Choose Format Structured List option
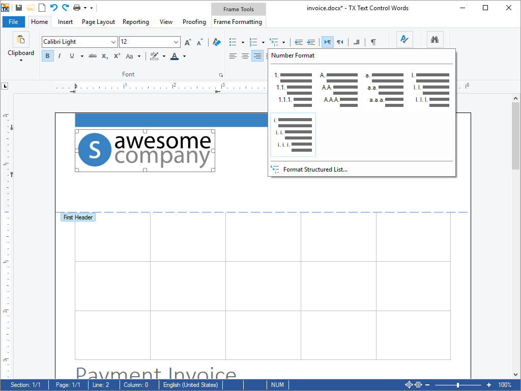Image resolution: width=521 pixels, height=391 pixels. (315, 170)
